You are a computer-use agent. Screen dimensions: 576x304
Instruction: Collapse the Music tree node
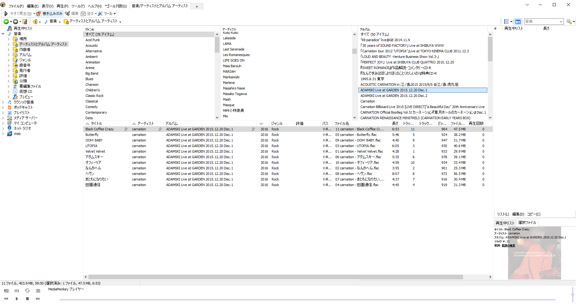point(3,34)
